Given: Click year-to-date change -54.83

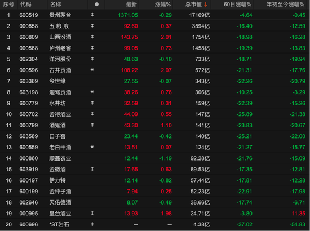Looking at the screenshot, I should pos(298,224).
